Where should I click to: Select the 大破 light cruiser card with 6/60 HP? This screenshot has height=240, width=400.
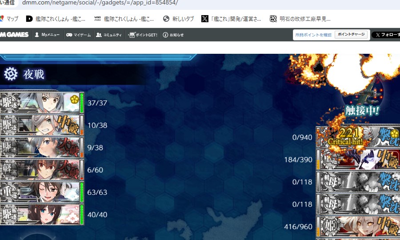click(42, 170)
